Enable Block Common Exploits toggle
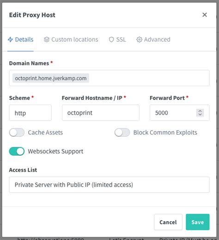Viewport: 219px width, 240px height. (122, 132)
